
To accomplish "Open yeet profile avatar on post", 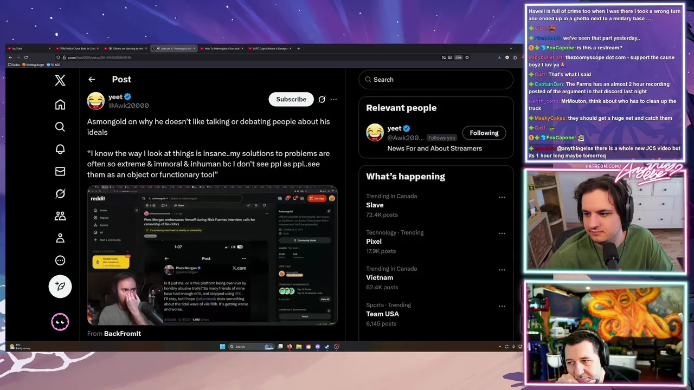I will click(96, 101).
